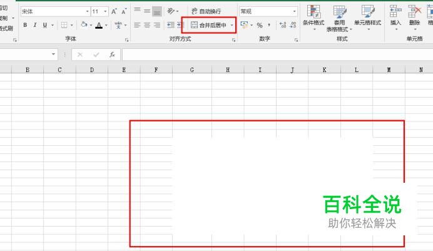The image size is (433, 251).
Task: Click the copy (复制) button
Action: click(4, 18)
